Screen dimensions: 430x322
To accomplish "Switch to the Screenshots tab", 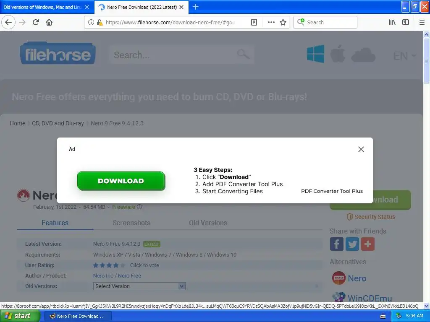I will [131, 223].
